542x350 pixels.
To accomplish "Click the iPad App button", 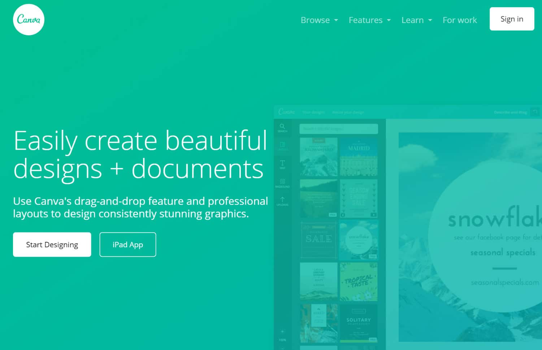I will pos(127,244).
